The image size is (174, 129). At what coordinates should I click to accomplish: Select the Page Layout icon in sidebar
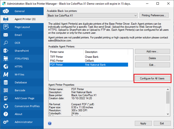[x=6, y=27]
